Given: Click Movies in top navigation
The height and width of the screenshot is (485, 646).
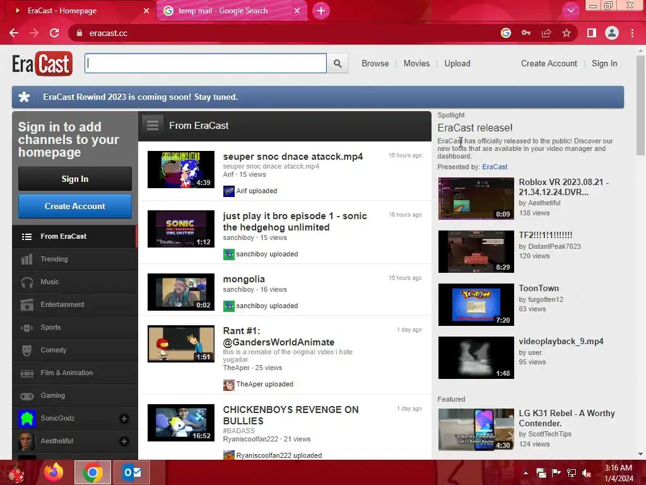Looking at the screenshot, I should (416, 64).
